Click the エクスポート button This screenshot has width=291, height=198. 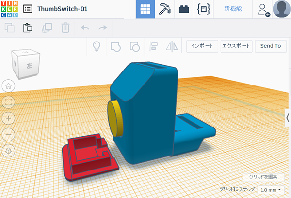coord(236,46)
